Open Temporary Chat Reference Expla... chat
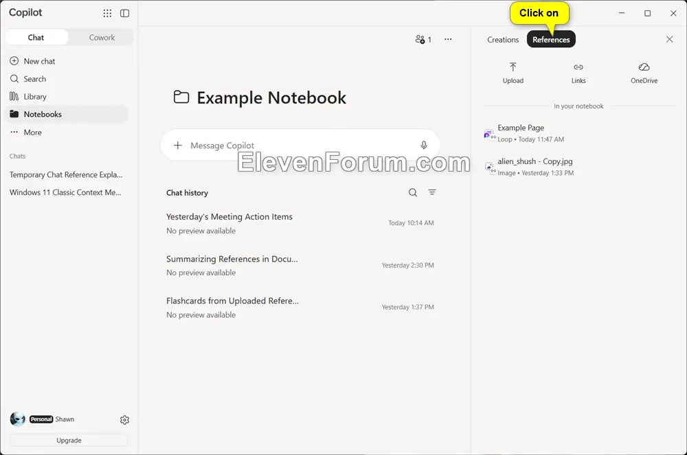This screenshot has height=455, width=687. (x=66, y=174)
